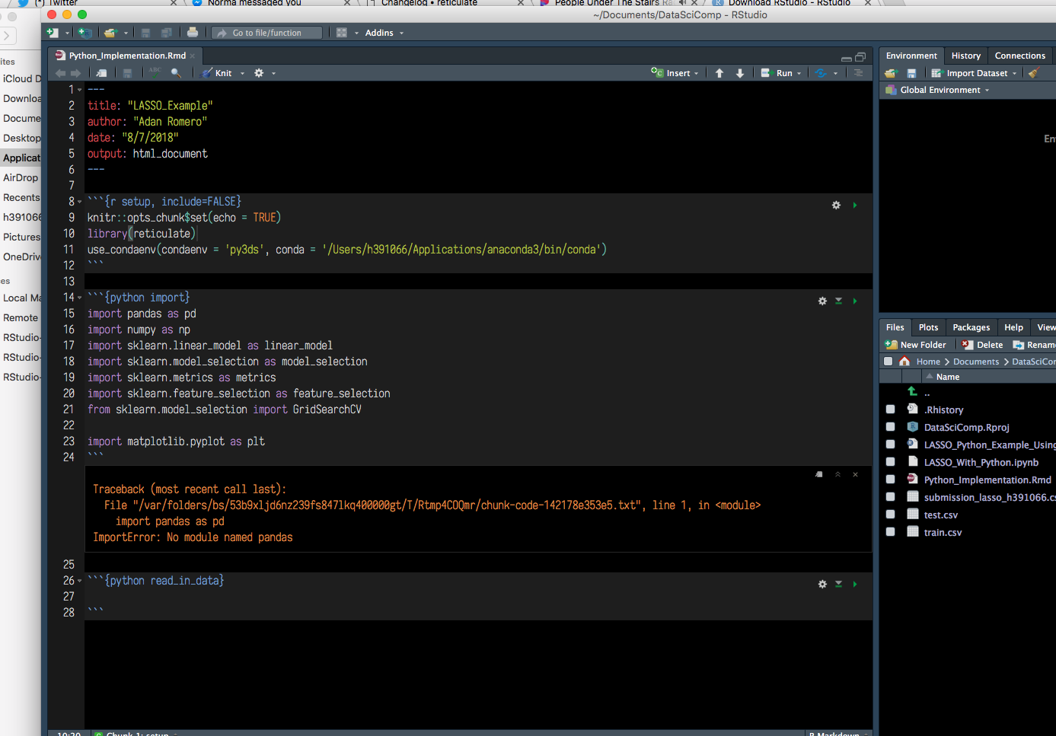
Task: Dismiss traceback output with X icon
Action: point(855,474)
